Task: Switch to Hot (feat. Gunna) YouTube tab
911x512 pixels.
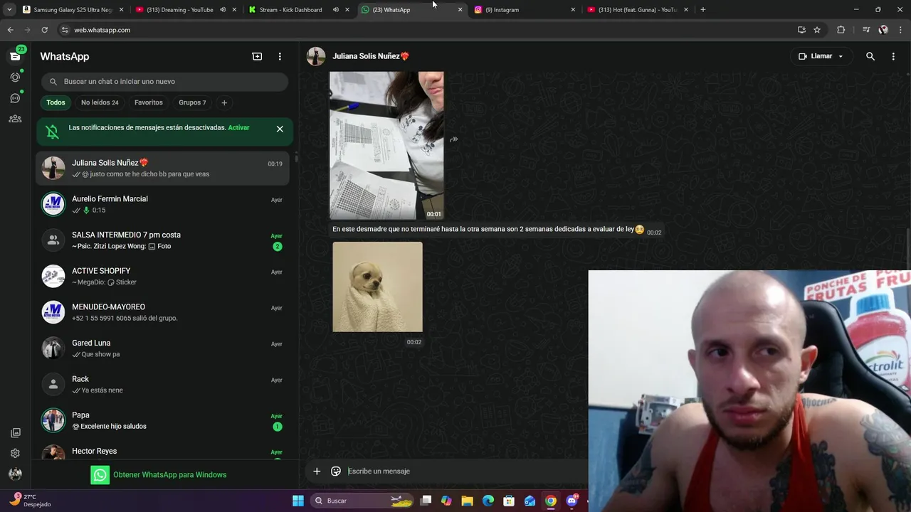Action: (x=633, y=10)
